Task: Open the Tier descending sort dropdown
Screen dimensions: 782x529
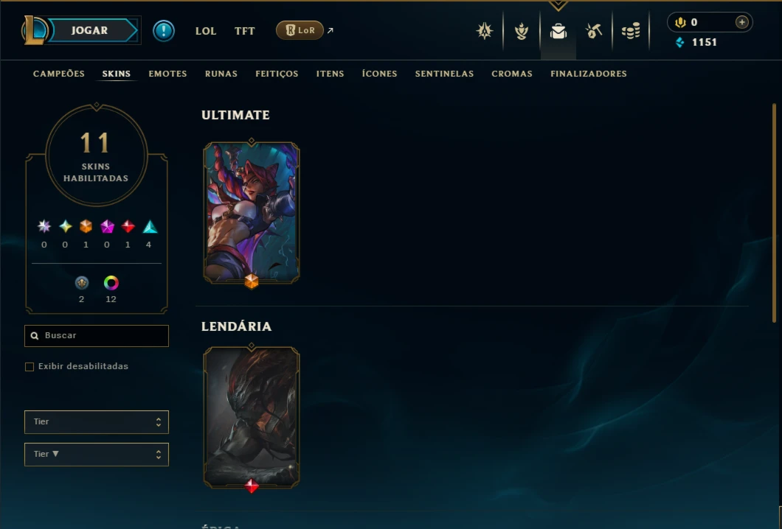Action: click(96, 455)
